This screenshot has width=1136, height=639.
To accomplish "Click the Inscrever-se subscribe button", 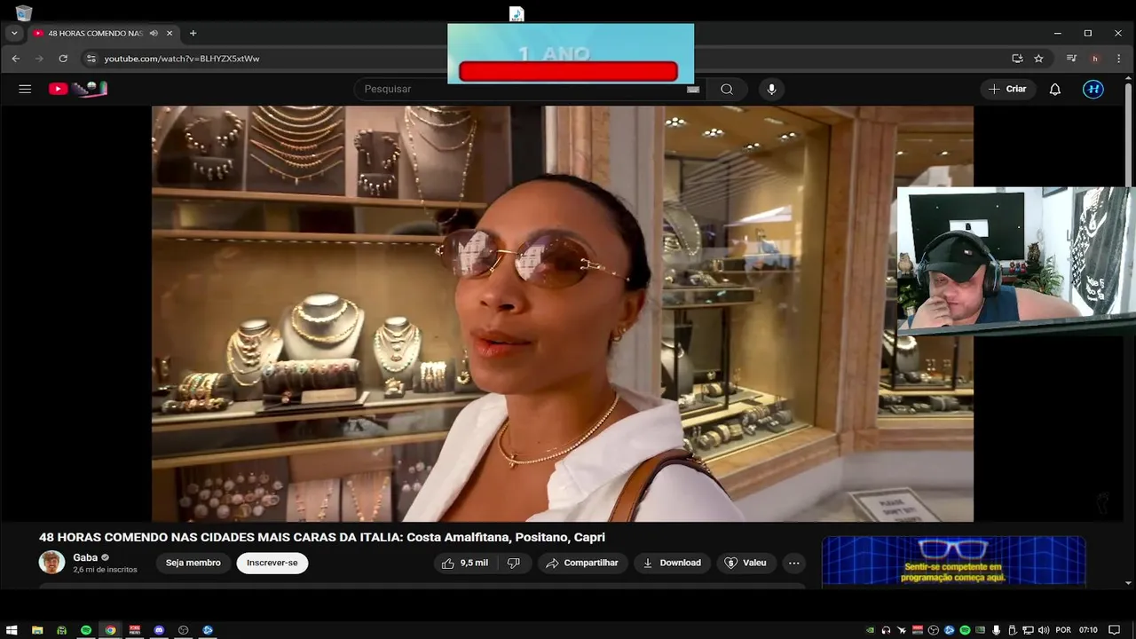I will click(272, 563).
